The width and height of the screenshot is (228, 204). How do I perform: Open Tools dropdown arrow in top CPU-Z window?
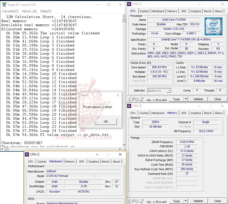pos(186,99)
